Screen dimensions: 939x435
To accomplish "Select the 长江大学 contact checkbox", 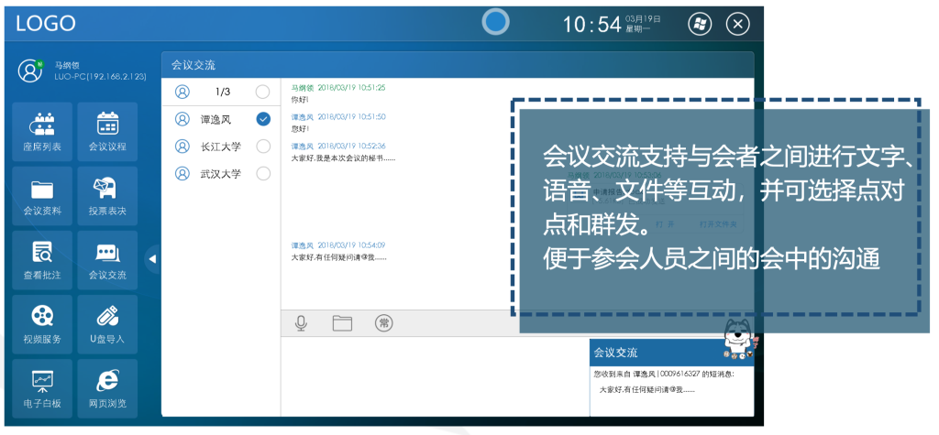I will [x=263, y=147].
